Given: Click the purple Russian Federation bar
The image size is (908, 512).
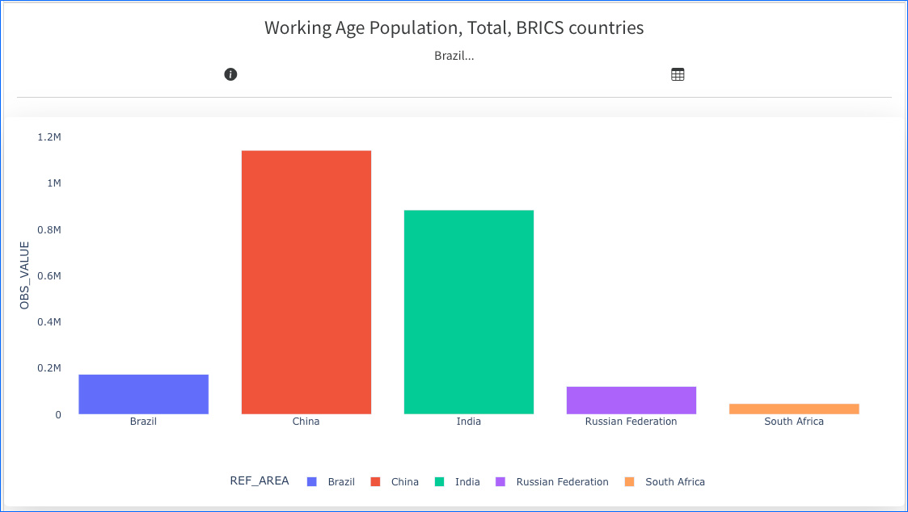Looking at the screenshot, I should 631,401.
